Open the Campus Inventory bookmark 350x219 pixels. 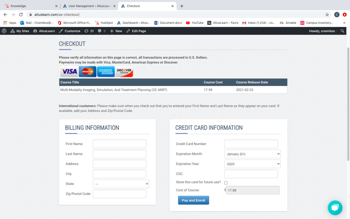[317, 23]
